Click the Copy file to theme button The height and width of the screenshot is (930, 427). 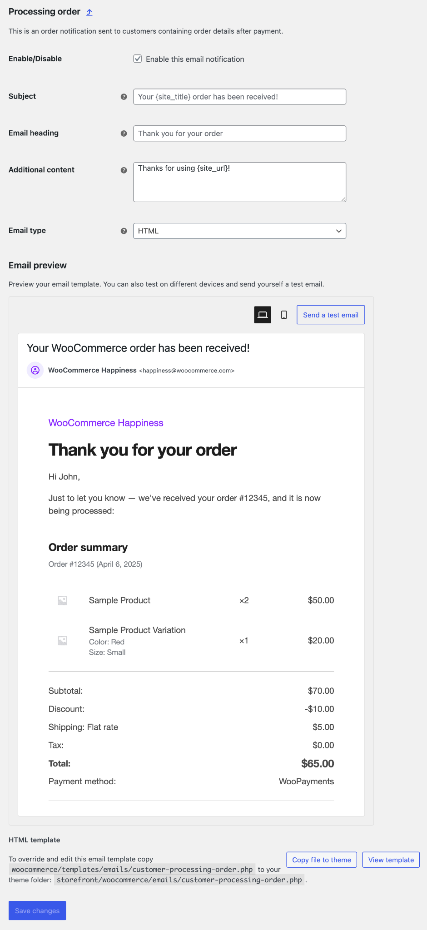coord(321,860)
